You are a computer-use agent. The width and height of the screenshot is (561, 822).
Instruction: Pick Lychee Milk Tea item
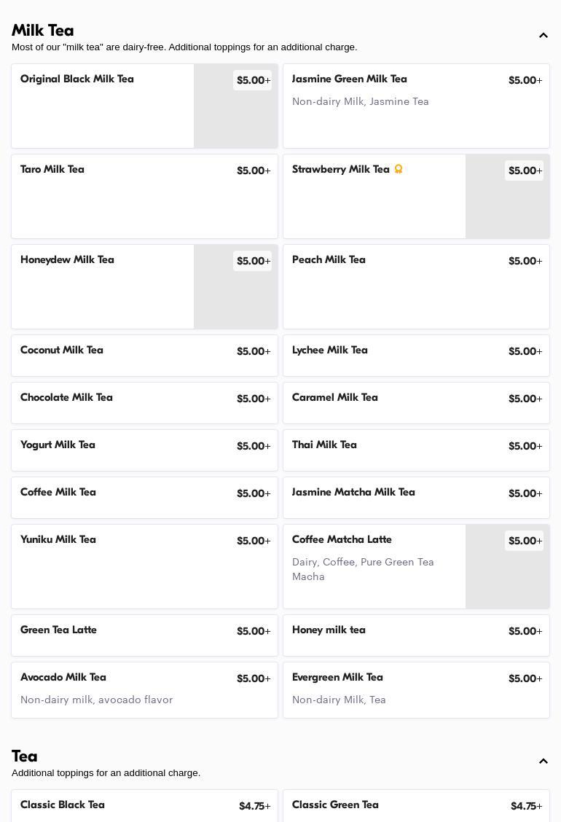[x=416, y=356]
